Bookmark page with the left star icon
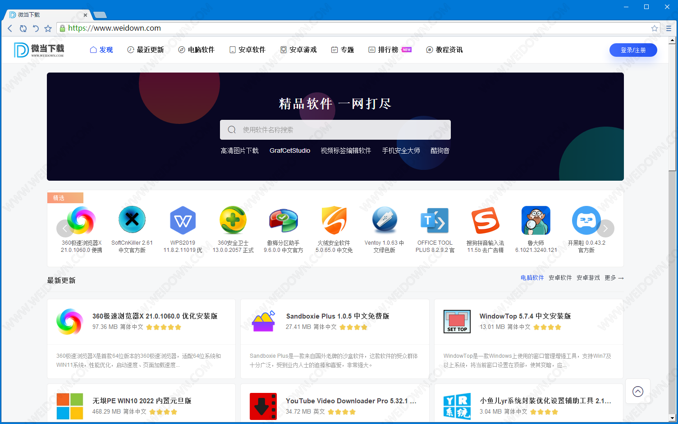Viewport: 678px width, 424px height. pos(48,28)
